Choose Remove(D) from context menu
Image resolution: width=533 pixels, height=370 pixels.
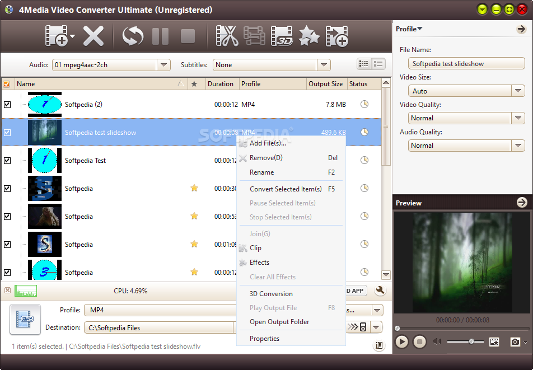point(291,158)
